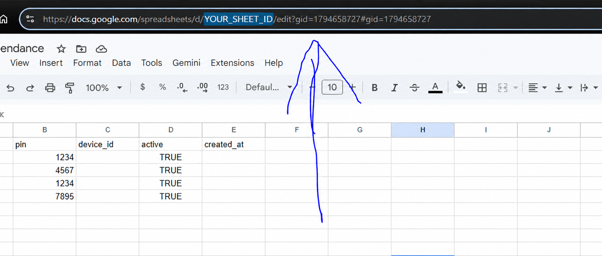This screenshot has height=256, width=602.
Task: Open the Help menu
Action: click(x=274, y=63)
